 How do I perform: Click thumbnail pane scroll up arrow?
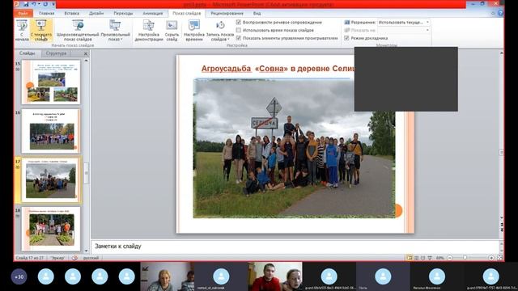(87, 61)
